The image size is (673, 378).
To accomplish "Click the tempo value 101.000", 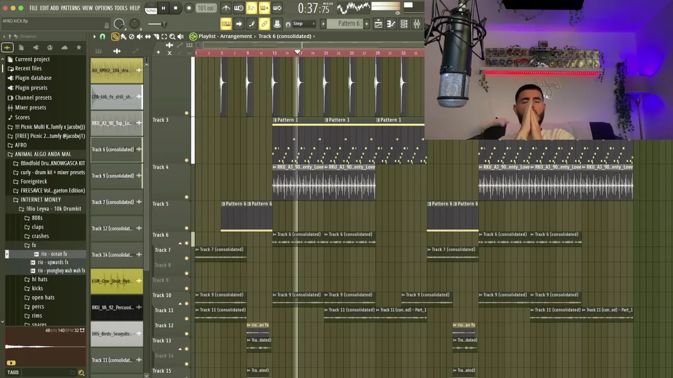I will coord(206,8).
